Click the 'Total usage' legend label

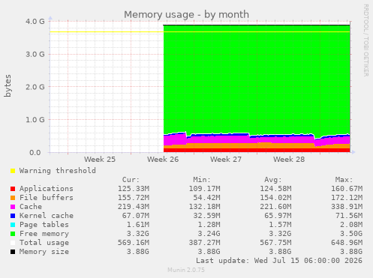[44, 243]
